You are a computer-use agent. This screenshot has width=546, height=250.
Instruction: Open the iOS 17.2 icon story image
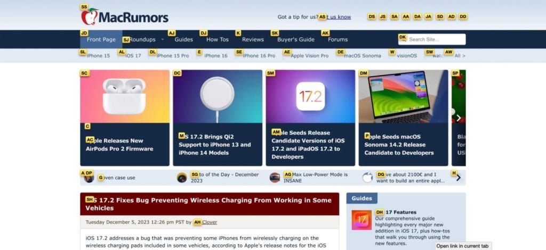pyautogui.click(x=310, y=96)
